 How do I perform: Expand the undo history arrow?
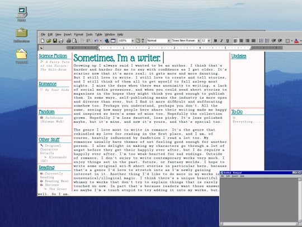point(101,41)
